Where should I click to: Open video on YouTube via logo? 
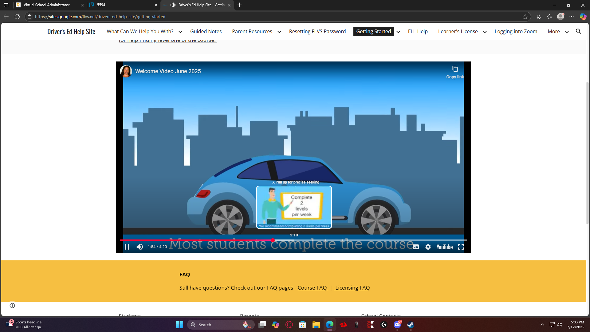tap(444, 247)
